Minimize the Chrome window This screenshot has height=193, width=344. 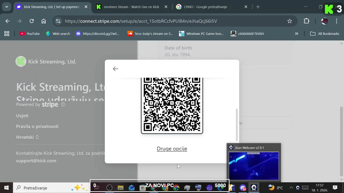(x=305, y=7)
